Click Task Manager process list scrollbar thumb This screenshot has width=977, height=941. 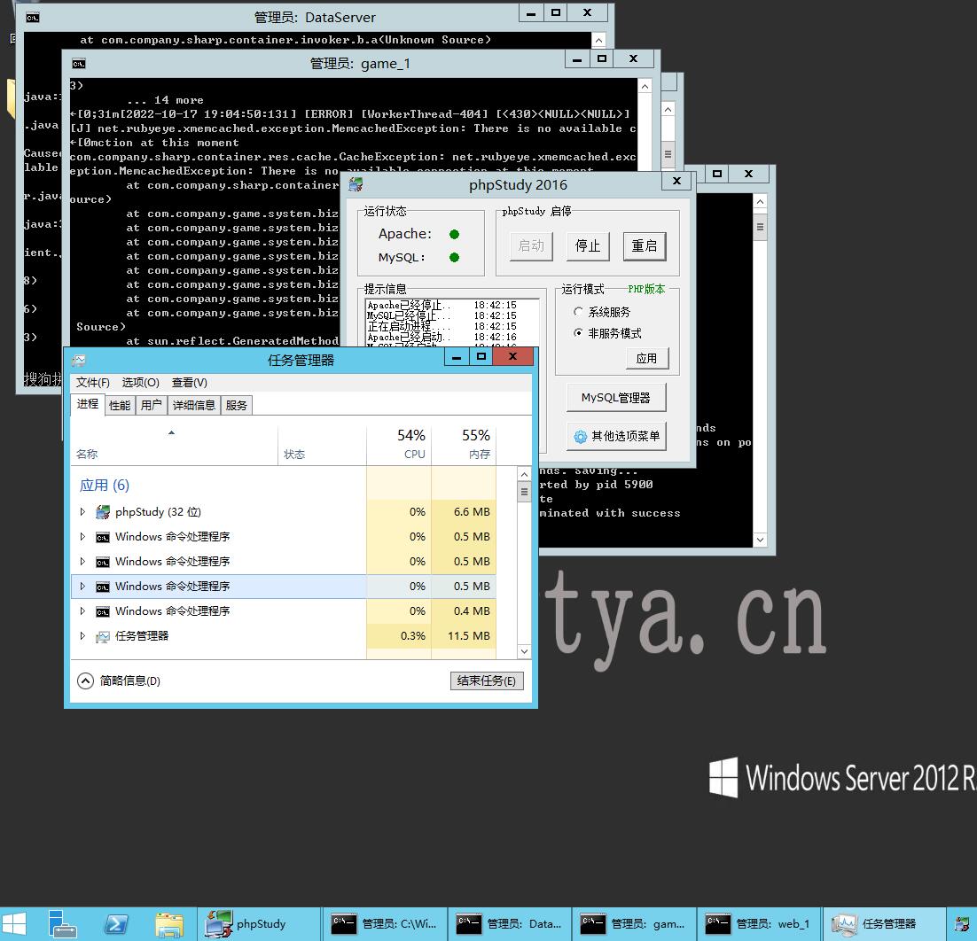tap(525, 493)
